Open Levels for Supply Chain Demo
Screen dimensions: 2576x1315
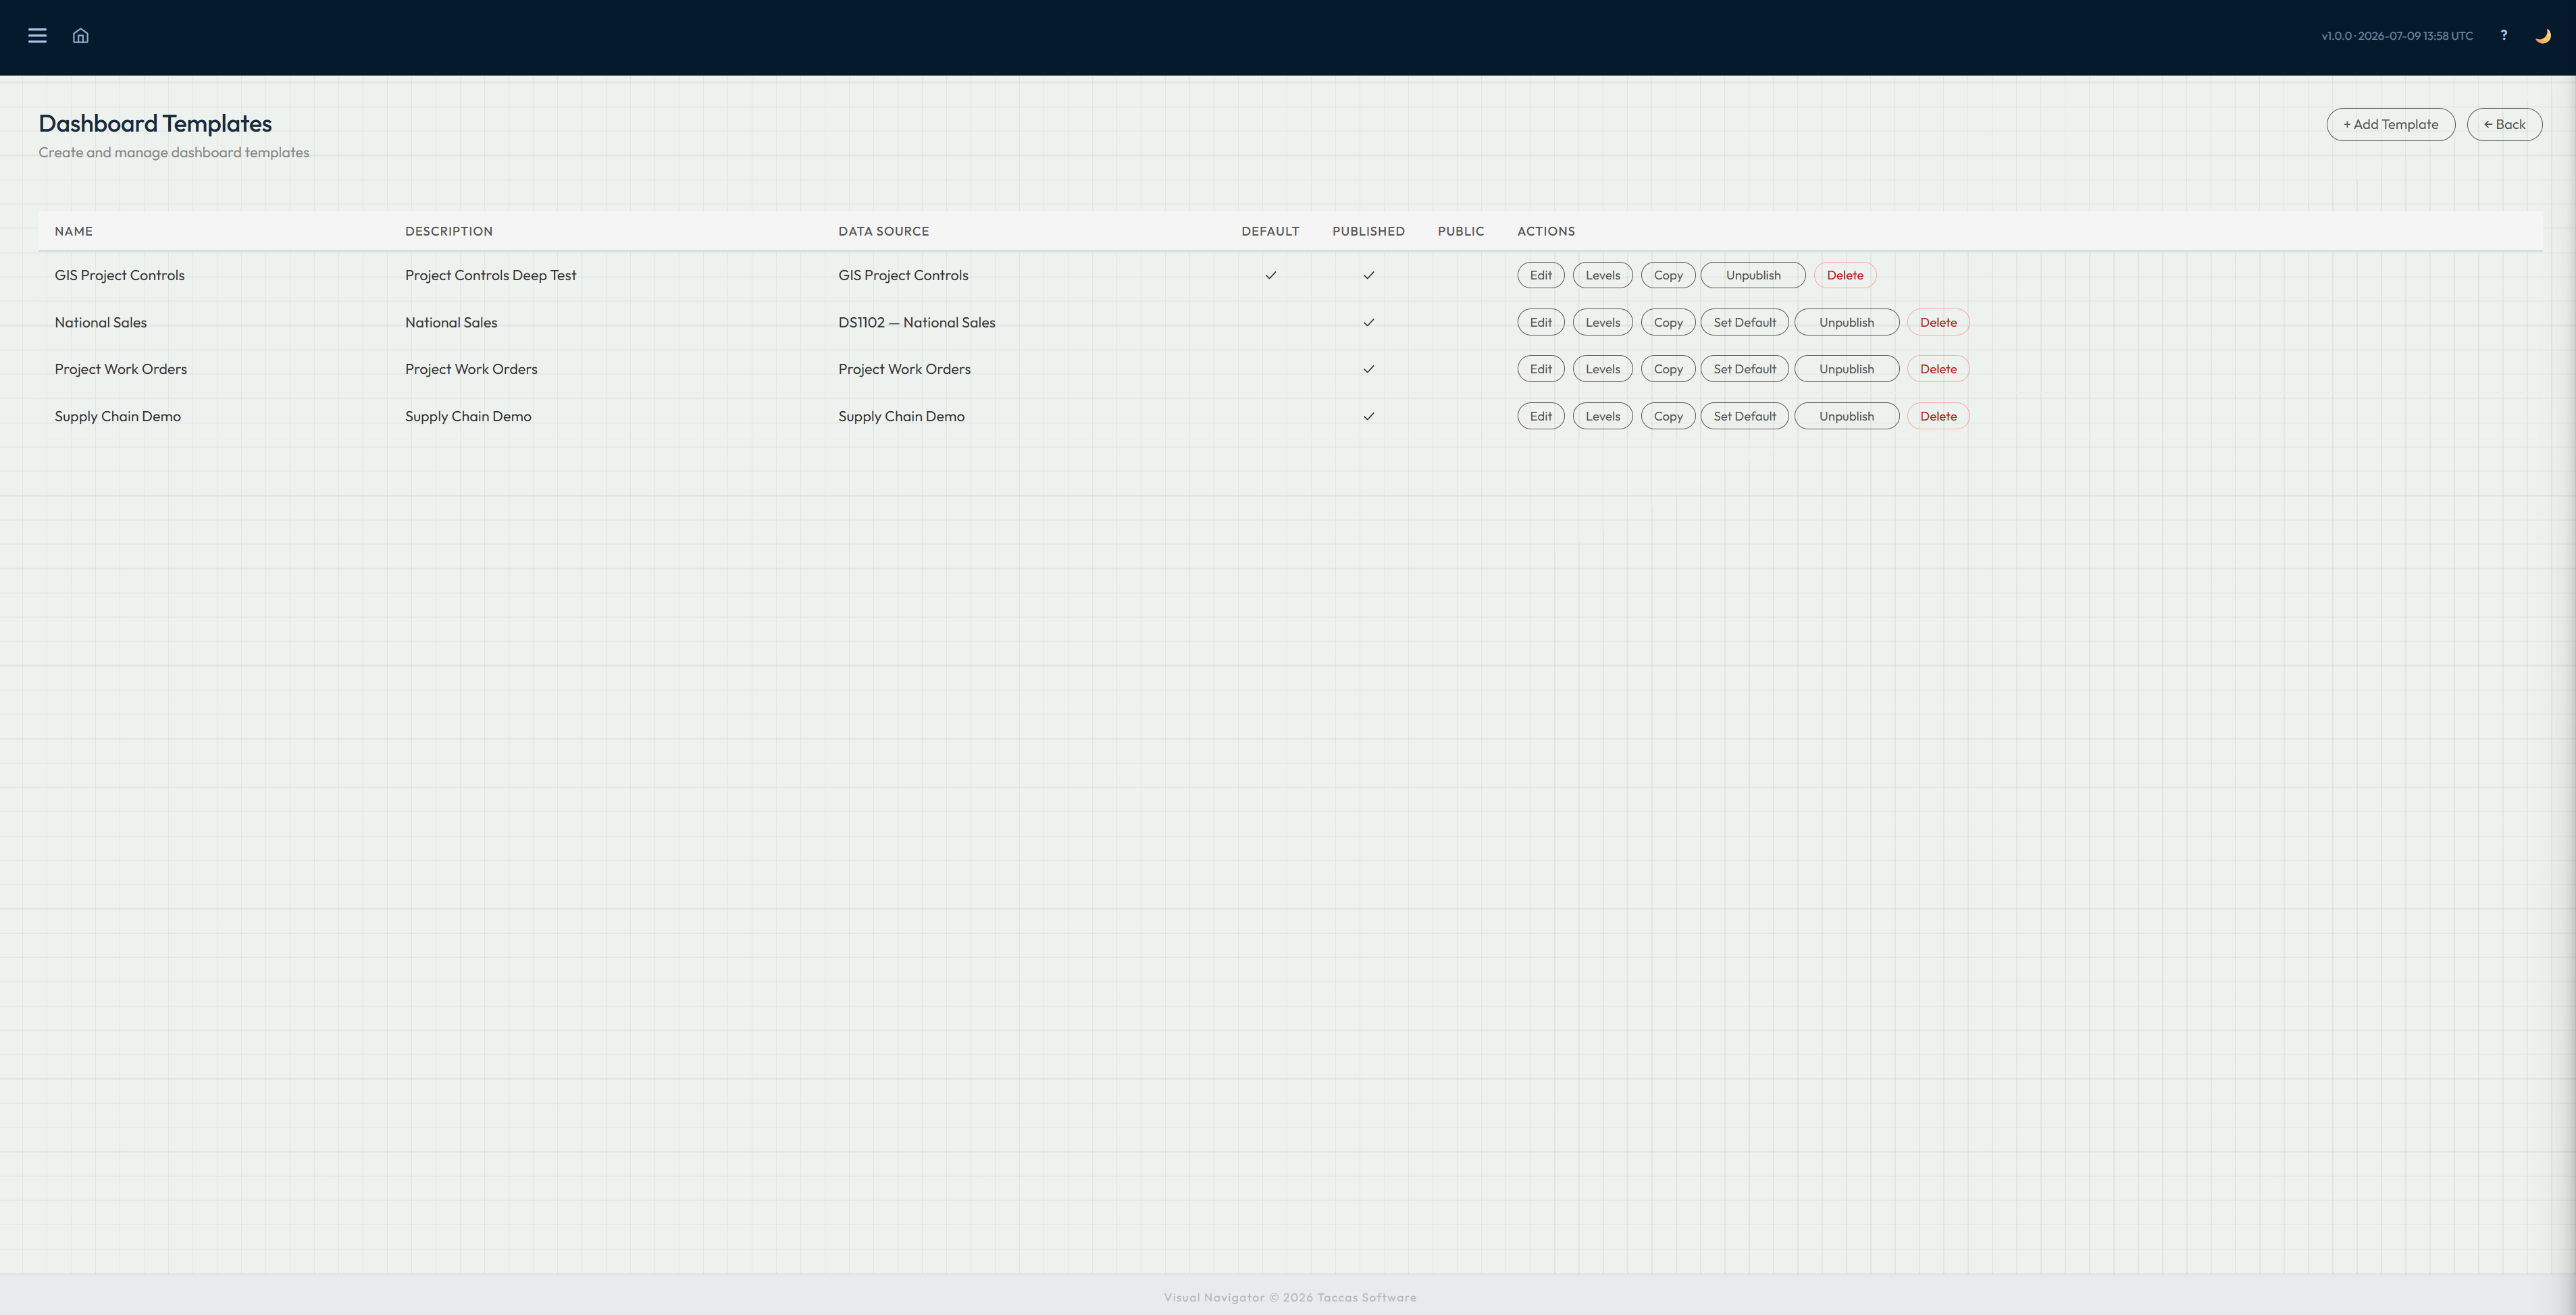(x=1602, y=417)
